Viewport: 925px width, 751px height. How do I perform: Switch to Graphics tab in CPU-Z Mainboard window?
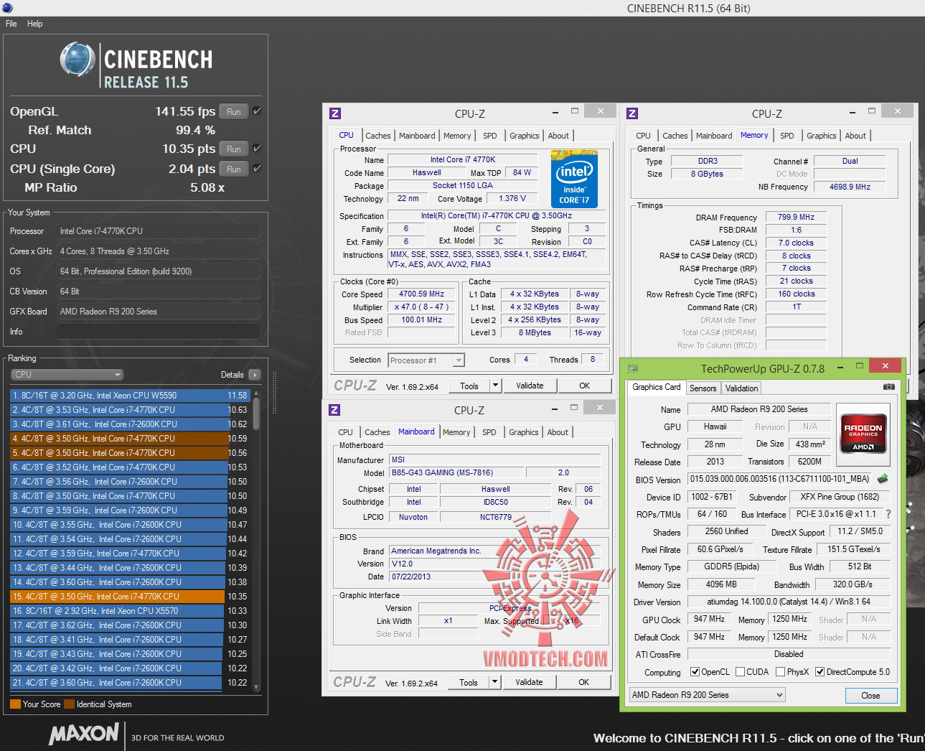click(x=524, y=432)
